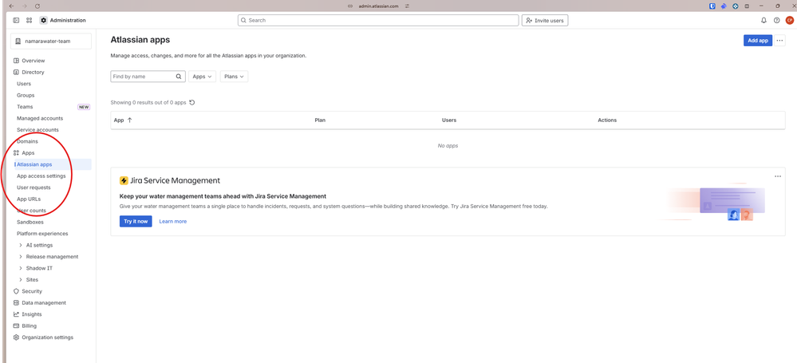Screen dimensions: 797x363
Task: Open the Plans filter dropdown
Action: tap(234, 77)
